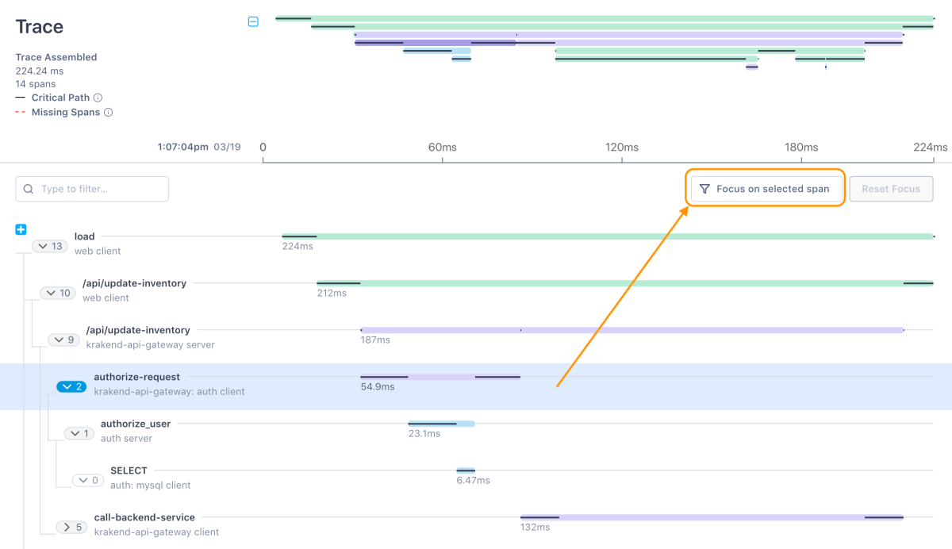Expand all spans with blue plus icon

[x=21, y=230]
